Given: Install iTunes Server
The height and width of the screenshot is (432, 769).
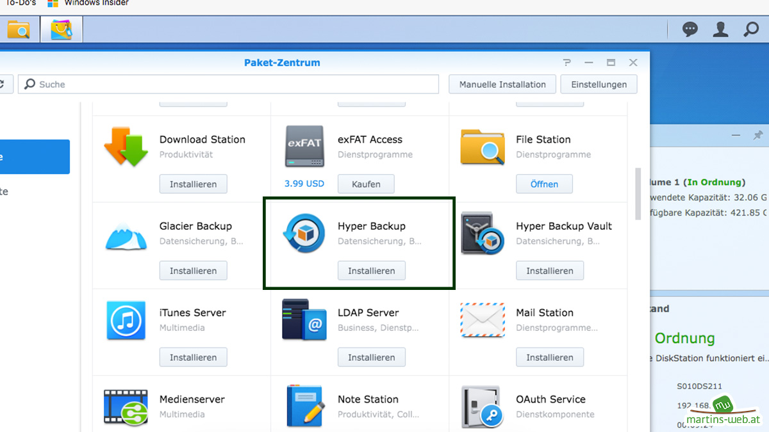Looking at the screenshot, I should point(193,358).
